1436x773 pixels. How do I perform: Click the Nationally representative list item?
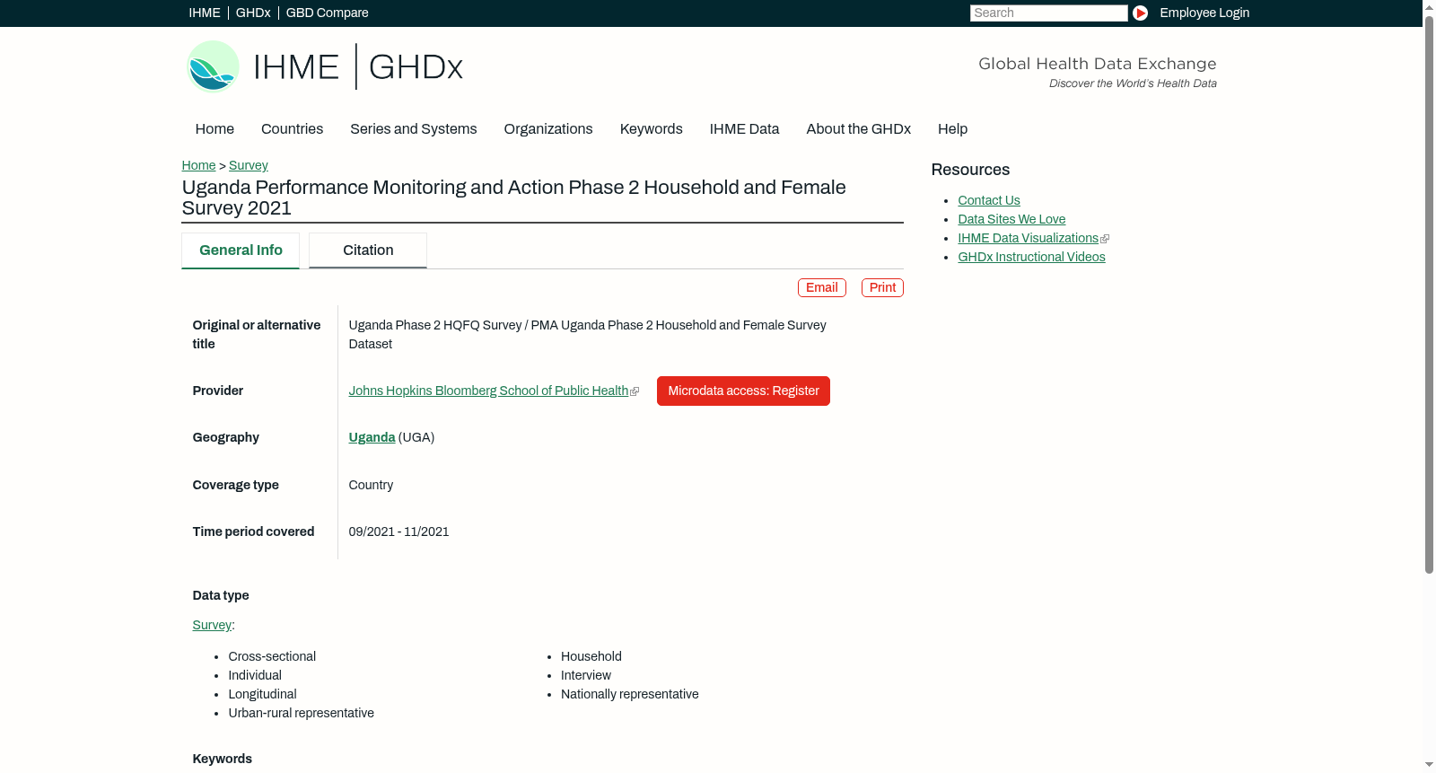[x=630, y=694]
